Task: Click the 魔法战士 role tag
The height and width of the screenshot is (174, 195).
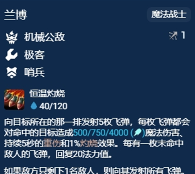Action: (169, 14)
